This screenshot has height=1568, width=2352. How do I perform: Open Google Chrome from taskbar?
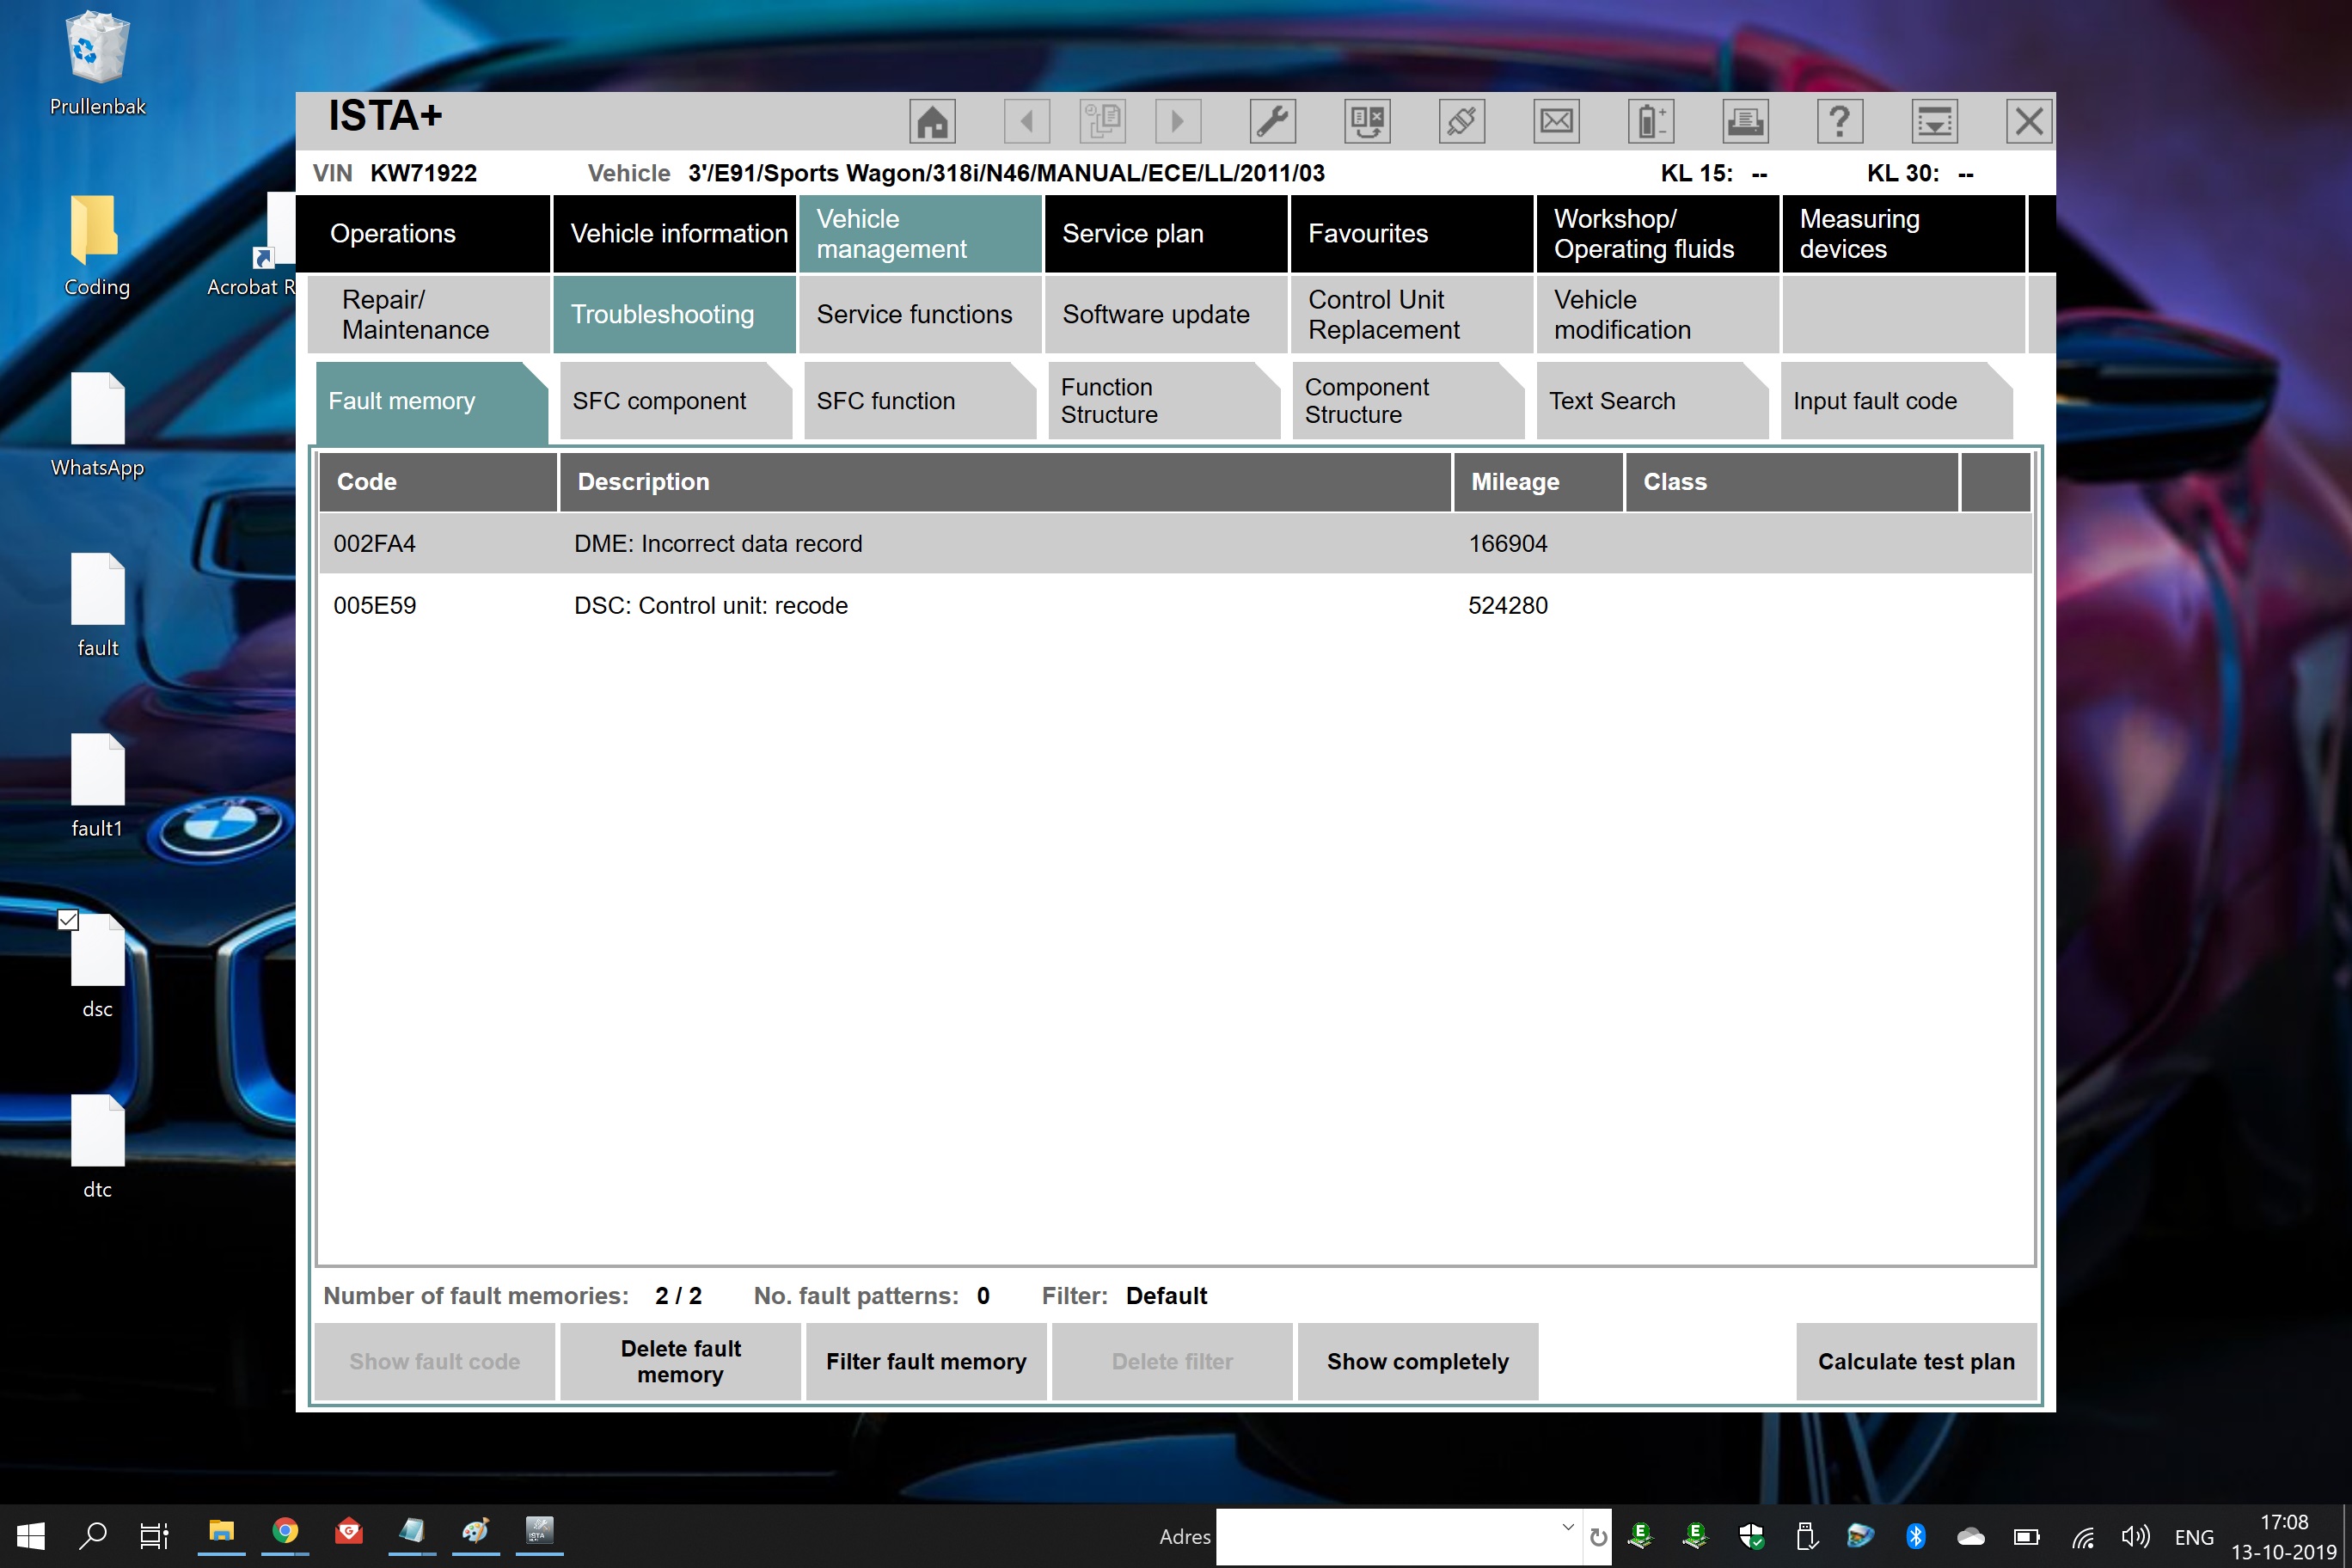click(285, 1532)
